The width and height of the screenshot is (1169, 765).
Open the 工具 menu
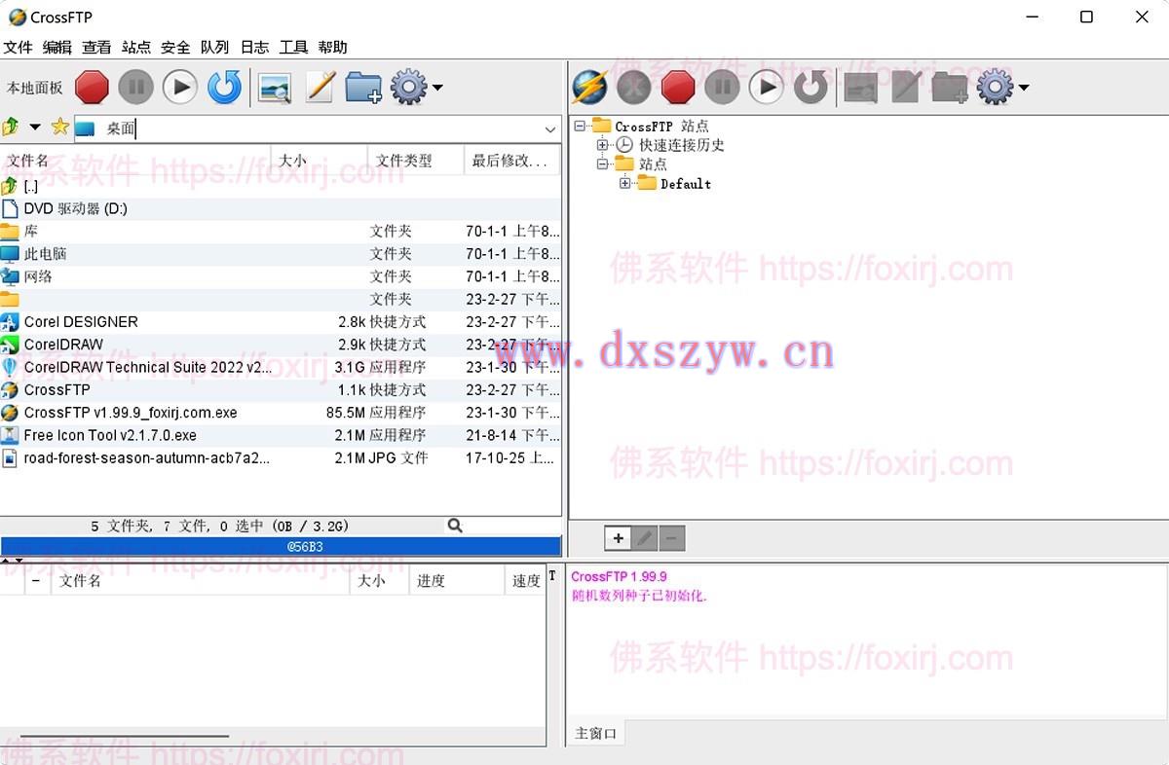click(x=293, y=47)
